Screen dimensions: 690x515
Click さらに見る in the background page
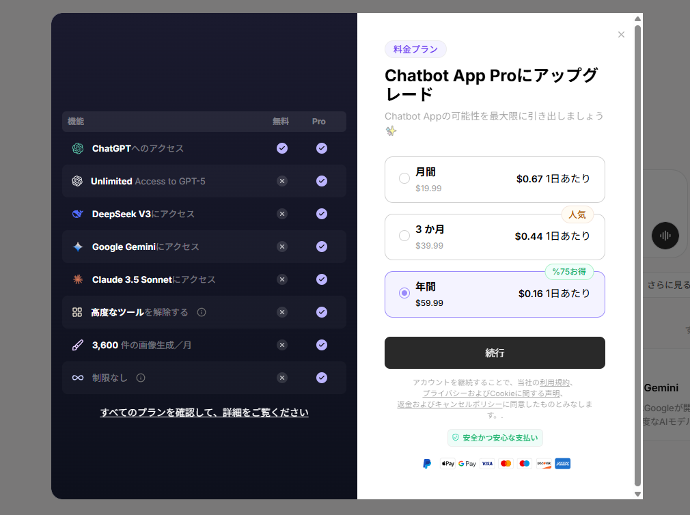coord(668,286)
